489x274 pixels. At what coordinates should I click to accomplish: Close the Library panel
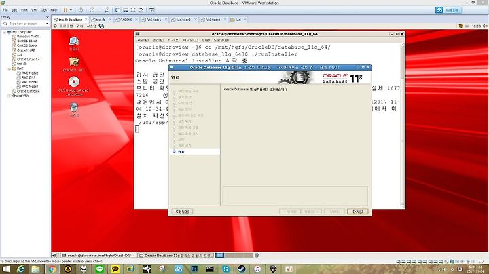pyautogui.click(x=48, y=18)
